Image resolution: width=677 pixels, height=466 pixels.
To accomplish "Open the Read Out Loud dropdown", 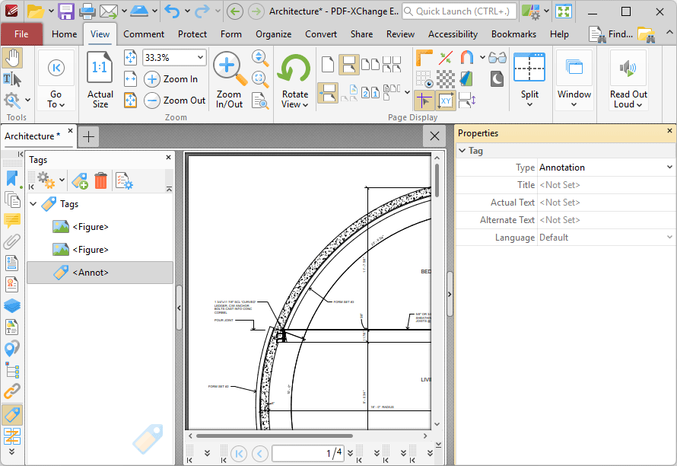I will click(x=628, y=100).
